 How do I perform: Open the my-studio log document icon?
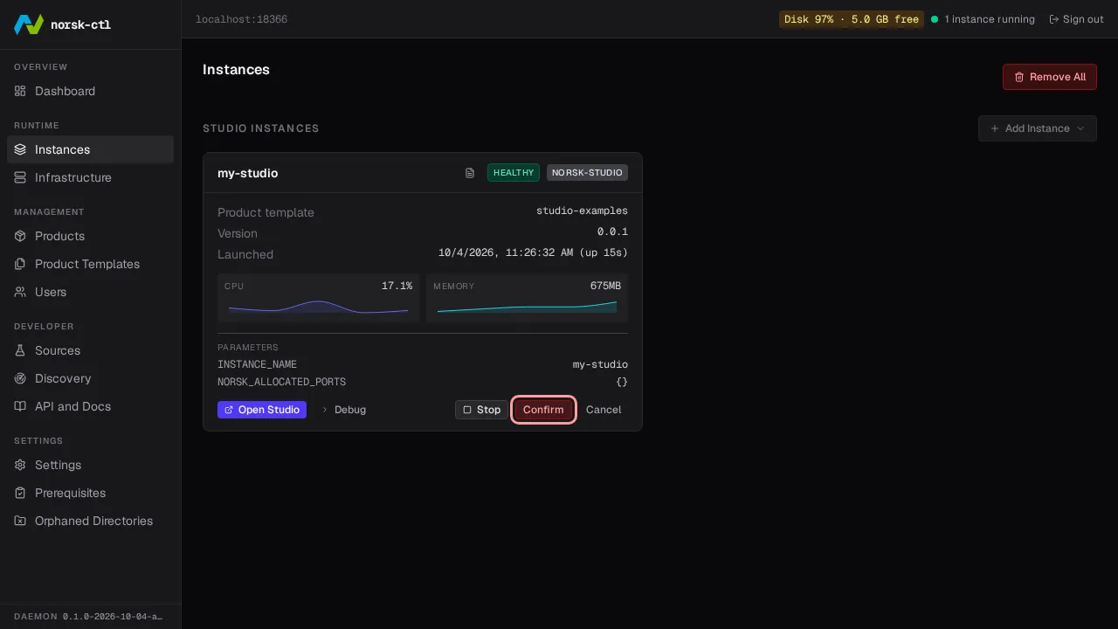(x=470, y=173)
